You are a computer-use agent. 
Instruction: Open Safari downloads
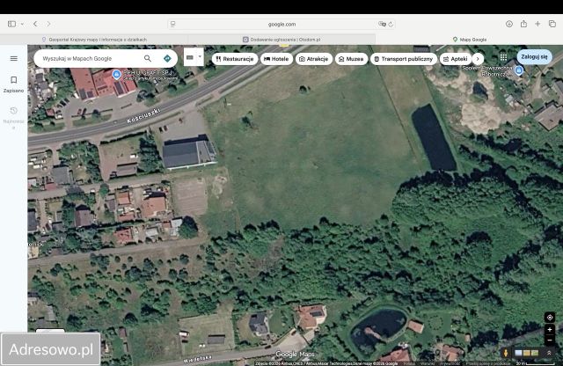(x=509, y=24)
